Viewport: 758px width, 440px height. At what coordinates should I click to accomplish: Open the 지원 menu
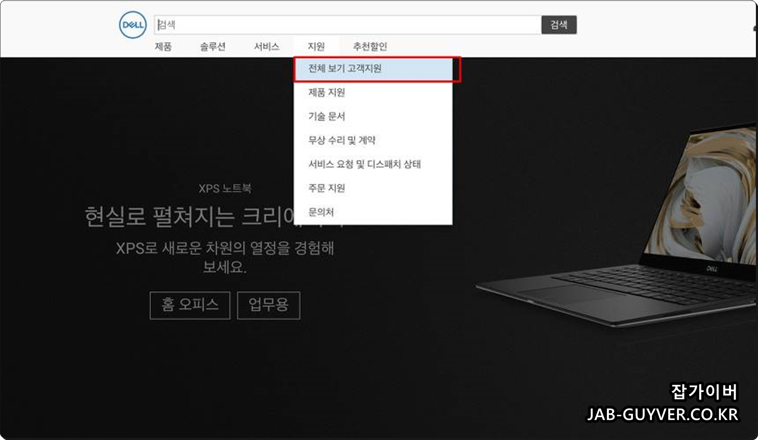316,46
